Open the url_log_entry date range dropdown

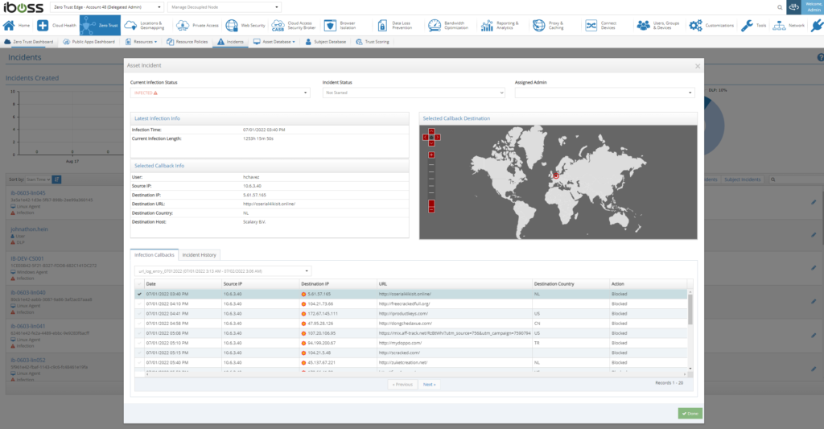(223, 271)
